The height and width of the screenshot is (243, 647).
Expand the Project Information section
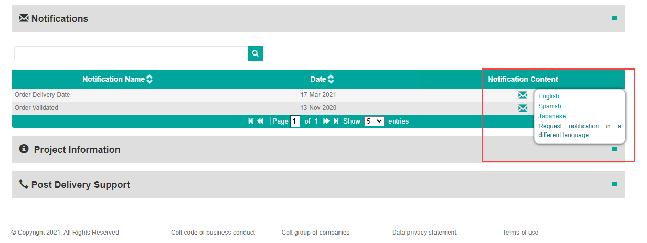click(x=614, y=149)
